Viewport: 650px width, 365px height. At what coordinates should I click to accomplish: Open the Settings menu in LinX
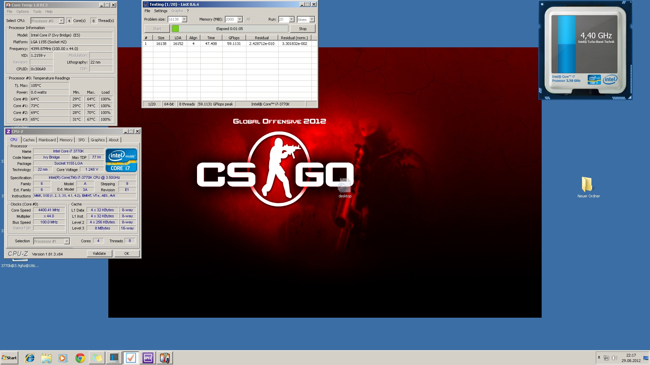click(160, 11)
